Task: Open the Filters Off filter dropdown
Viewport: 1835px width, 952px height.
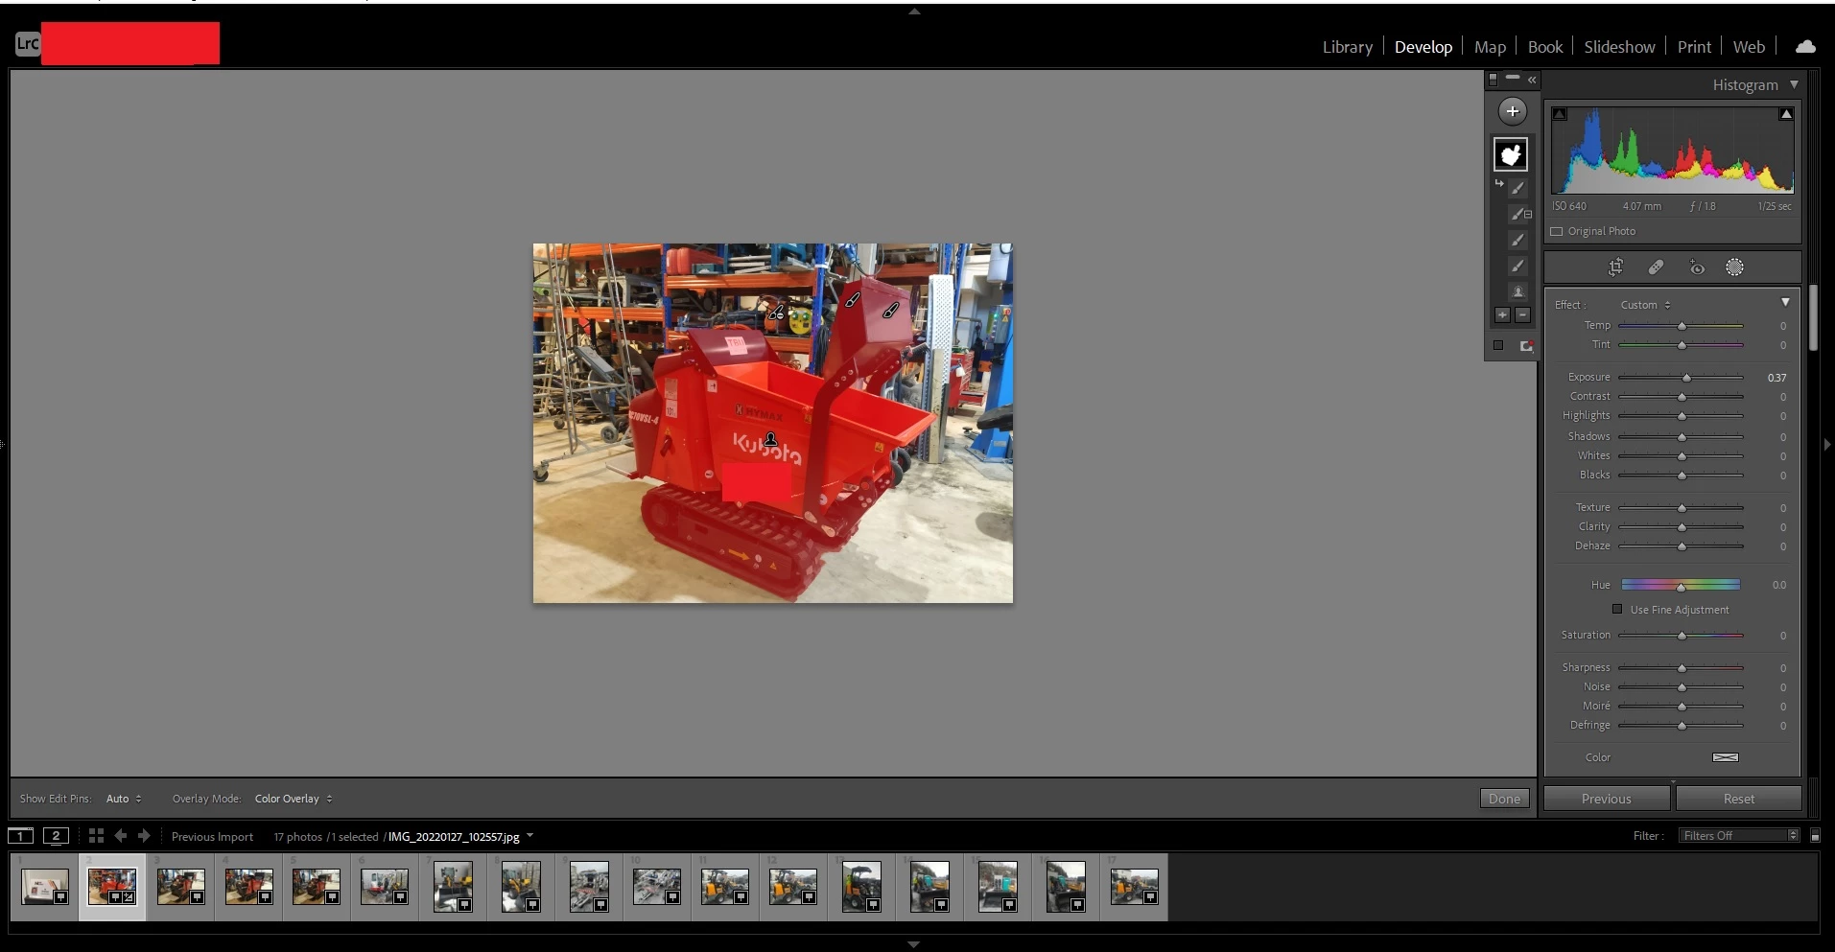Action: [x=1740, y=836]
